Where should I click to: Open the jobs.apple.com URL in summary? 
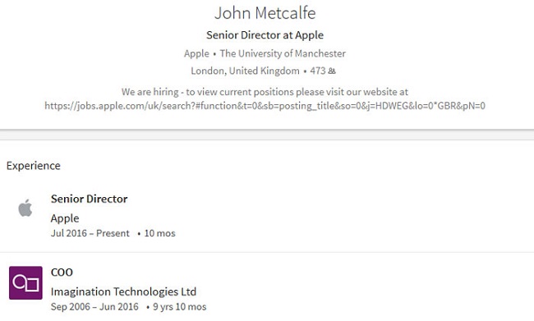pos(265,106)
